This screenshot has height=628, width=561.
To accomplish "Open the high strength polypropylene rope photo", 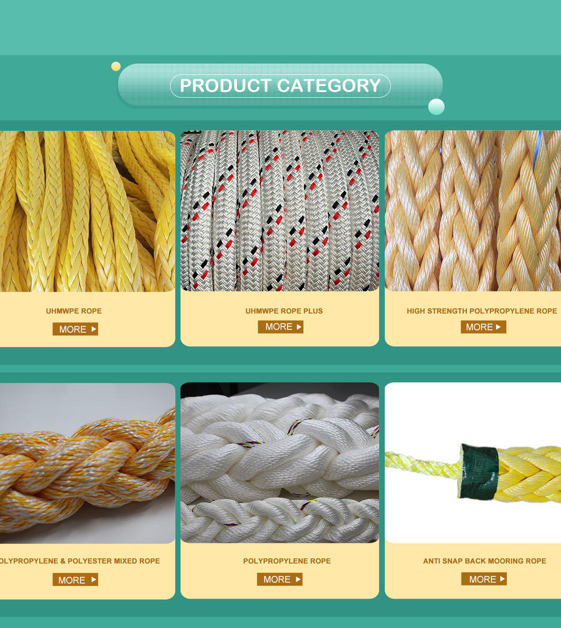I will coord(473,211).
